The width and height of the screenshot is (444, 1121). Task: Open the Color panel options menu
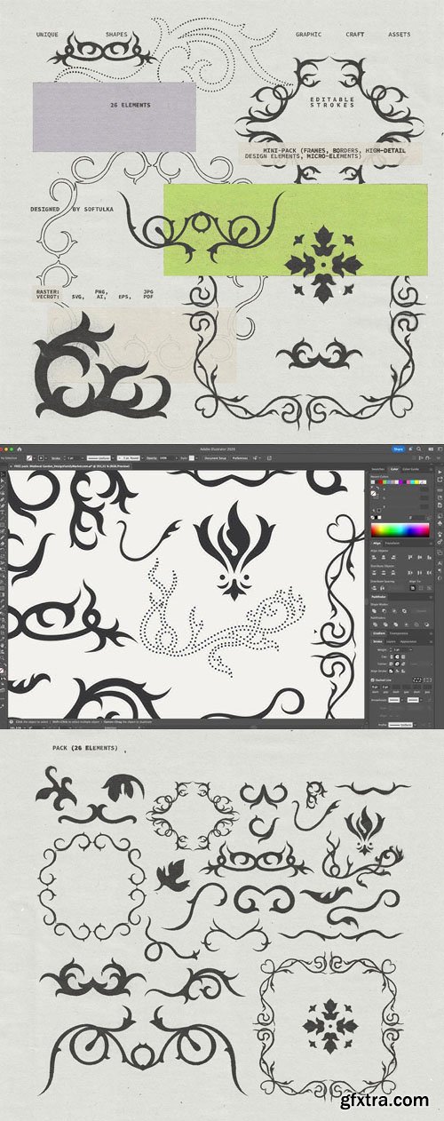tap(431, 469)
